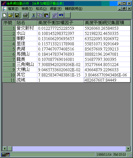The width and height of the screenshot is (133, 158).
Task: Open the 檢視(V) menu
Action: pos(27,9)
